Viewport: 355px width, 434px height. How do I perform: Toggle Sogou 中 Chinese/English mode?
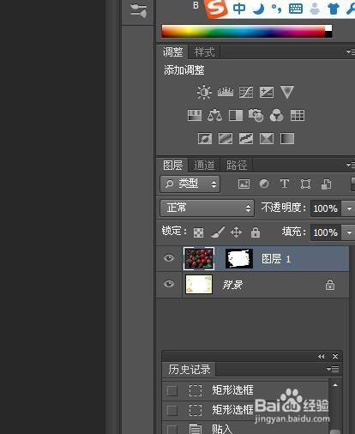point(239,9)
